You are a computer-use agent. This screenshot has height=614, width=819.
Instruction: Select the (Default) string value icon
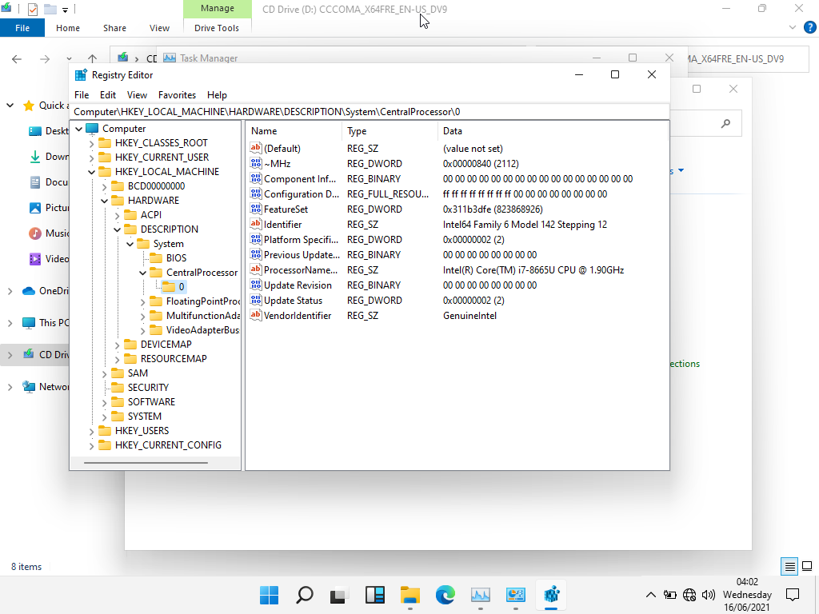(255, 148)
